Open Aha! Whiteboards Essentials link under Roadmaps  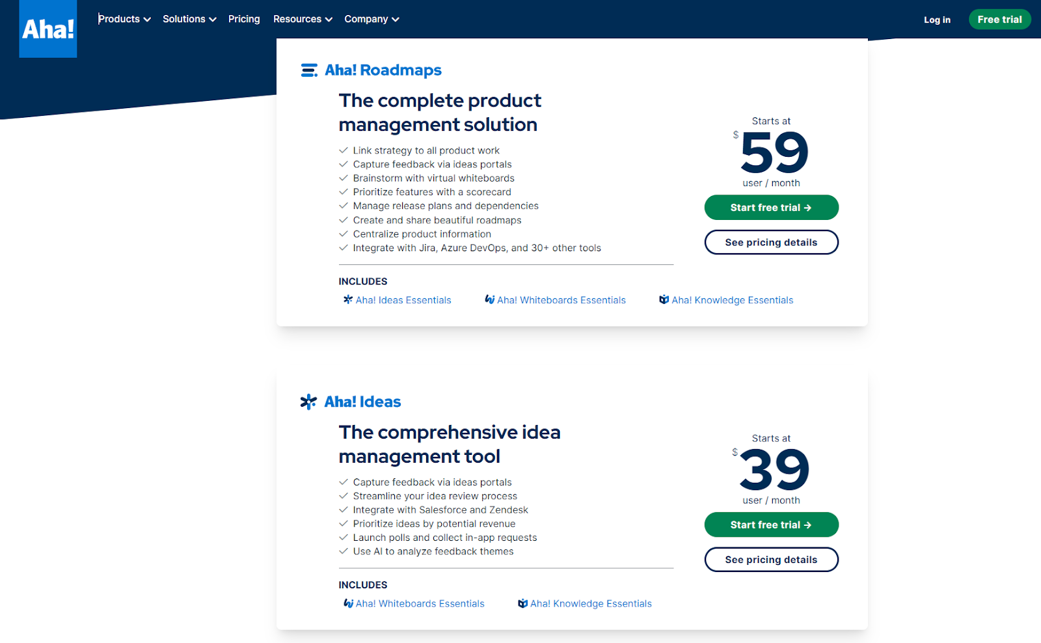point(561,300)
